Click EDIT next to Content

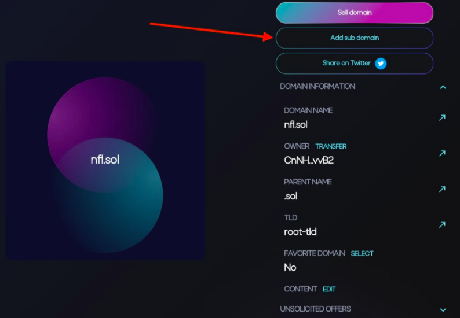pyautogui.click(x=329, y=289)
